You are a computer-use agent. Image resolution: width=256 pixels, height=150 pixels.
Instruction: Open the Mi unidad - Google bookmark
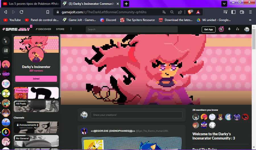coord(214,20)
